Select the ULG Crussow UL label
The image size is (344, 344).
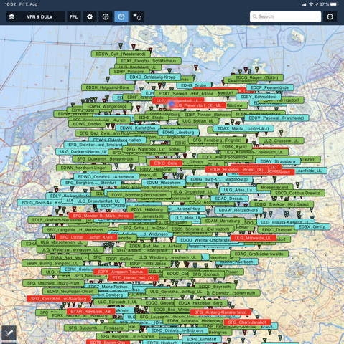[x=282, y=140]
